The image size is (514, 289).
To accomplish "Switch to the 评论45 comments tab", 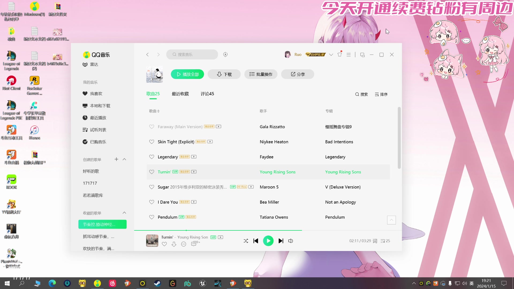I will [207, 94].
